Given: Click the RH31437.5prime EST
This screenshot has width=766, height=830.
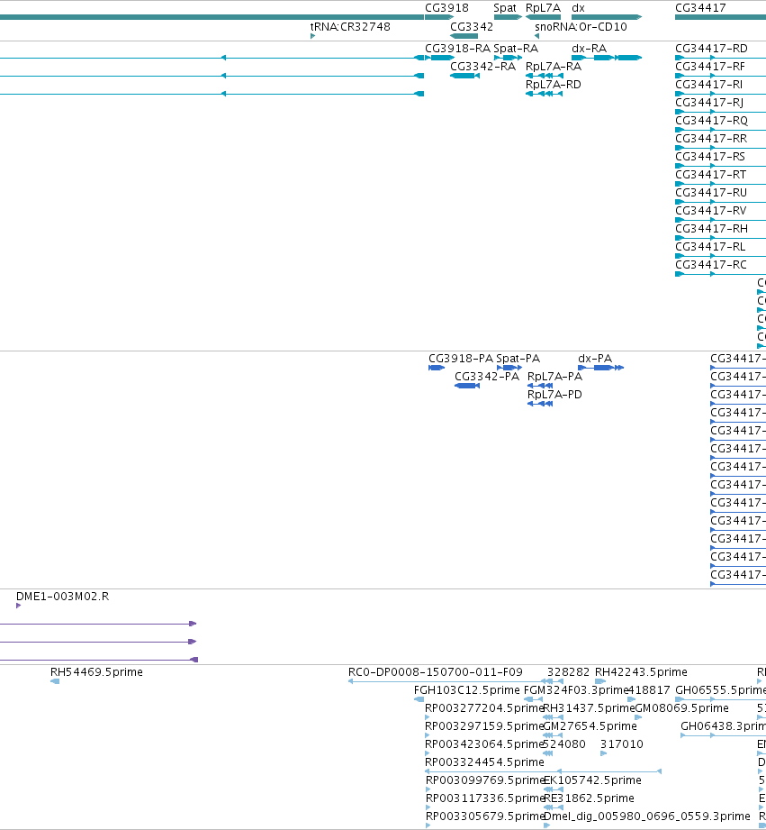Looking at the screenshot, I should [554, 717].
